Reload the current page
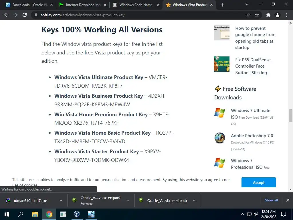Screen dimensions: 293x220 [25, 15]
